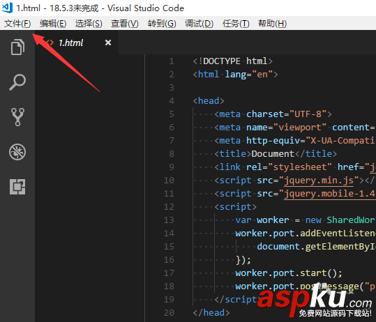The height and width of the screenshot is (322, 376).
Task: Click the <script> opening tag on line 12
Action: pyautogui.click(x=236, y=207)
